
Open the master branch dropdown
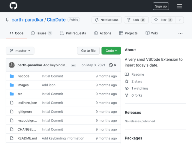pos(20,51)
